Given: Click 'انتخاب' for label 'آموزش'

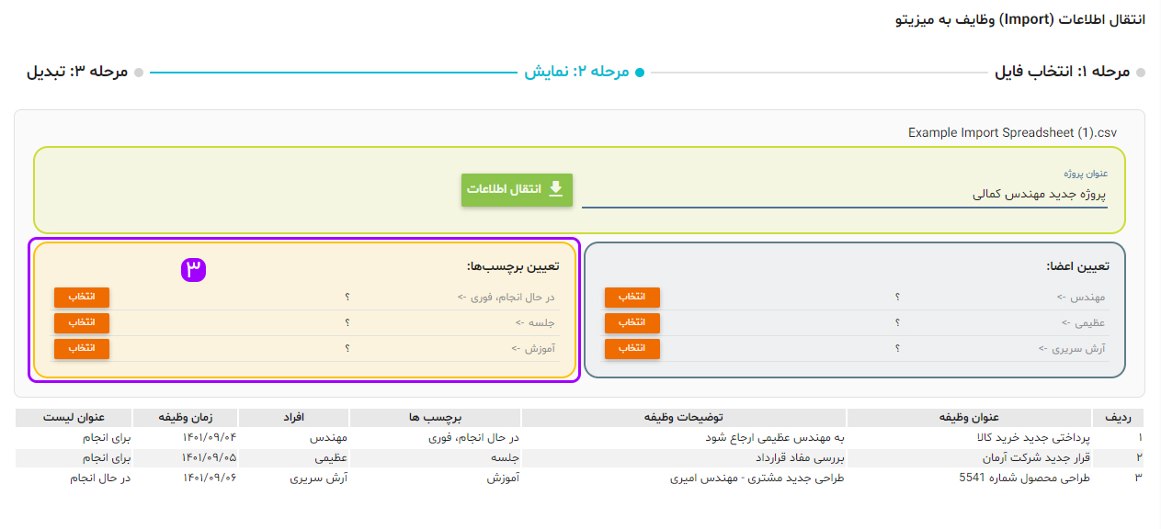Looking at the screenshot, I should pos(82,348).
